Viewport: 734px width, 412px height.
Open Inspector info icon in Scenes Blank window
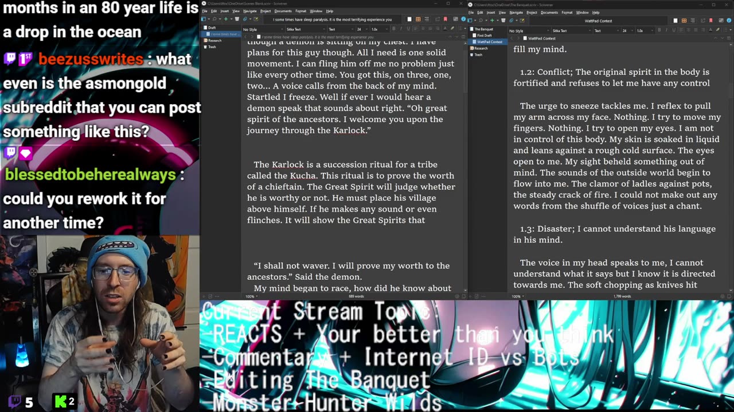coord(464,19)
